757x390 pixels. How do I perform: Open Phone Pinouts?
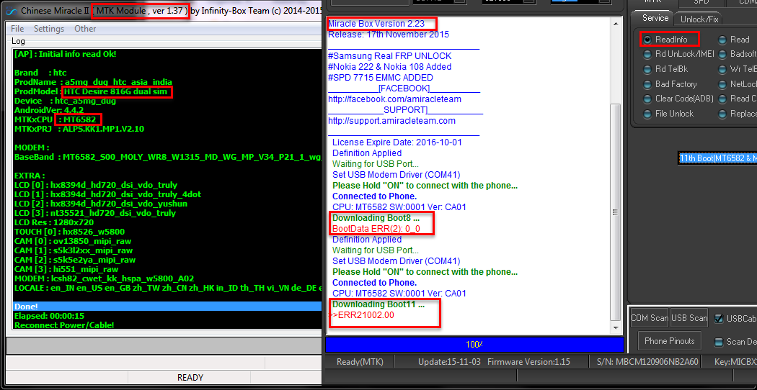pos(669,341)
